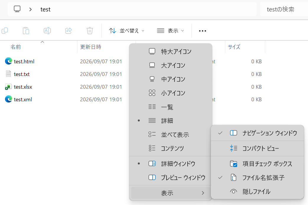Choose 並べて表示 tiles view
This screenshot has height=205, width=308.
pyautogui.click(x=170, y=134)
